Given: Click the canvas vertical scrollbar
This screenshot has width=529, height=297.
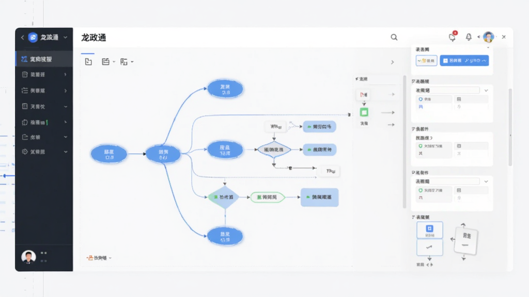Looking at the screenshot, I should pyautogui.click(x=404, y=141).
